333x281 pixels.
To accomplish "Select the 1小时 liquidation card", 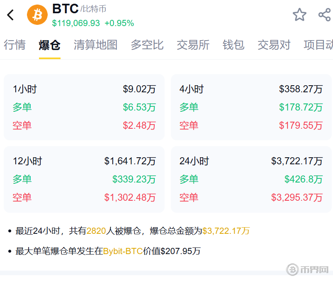I will coord(84,107).
